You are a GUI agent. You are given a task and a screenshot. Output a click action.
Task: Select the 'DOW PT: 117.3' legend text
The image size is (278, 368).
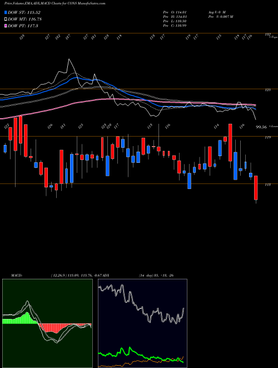click(23, 26)
